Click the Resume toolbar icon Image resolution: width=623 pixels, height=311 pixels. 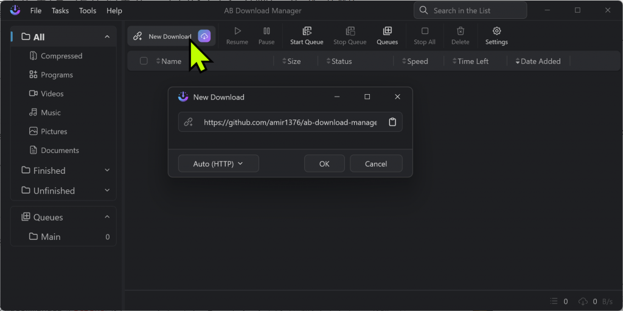(238, 31)
